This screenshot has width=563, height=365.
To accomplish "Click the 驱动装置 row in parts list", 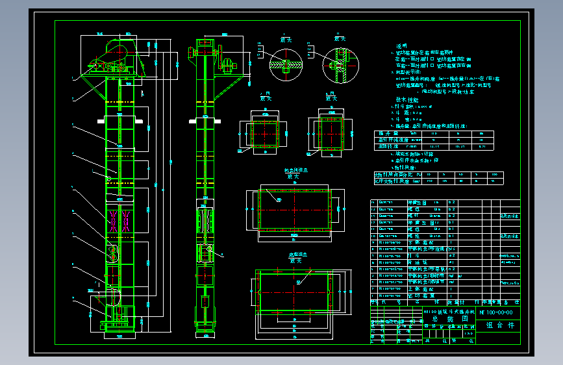I will pyautogui.click(x=445, y=296).
